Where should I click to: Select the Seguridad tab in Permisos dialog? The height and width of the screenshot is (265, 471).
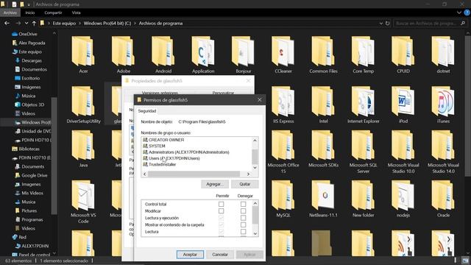pos(147,111)
